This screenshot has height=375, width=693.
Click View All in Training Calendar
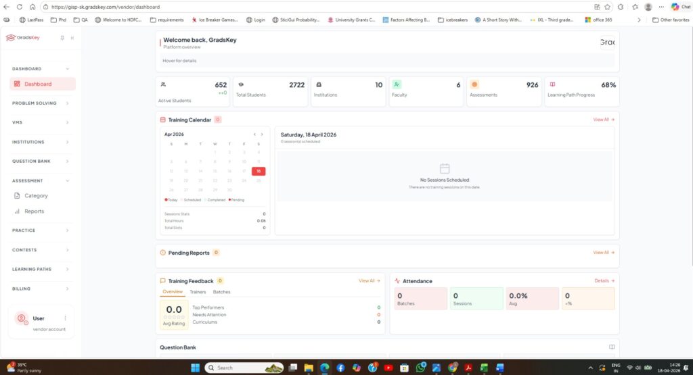coord(604,120)
